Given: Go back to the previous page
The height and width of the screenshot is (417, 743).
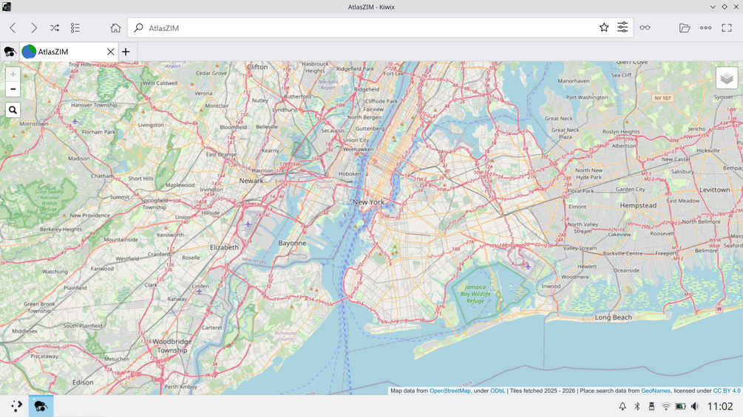Looking at the screenshot, I should point(13,28).
